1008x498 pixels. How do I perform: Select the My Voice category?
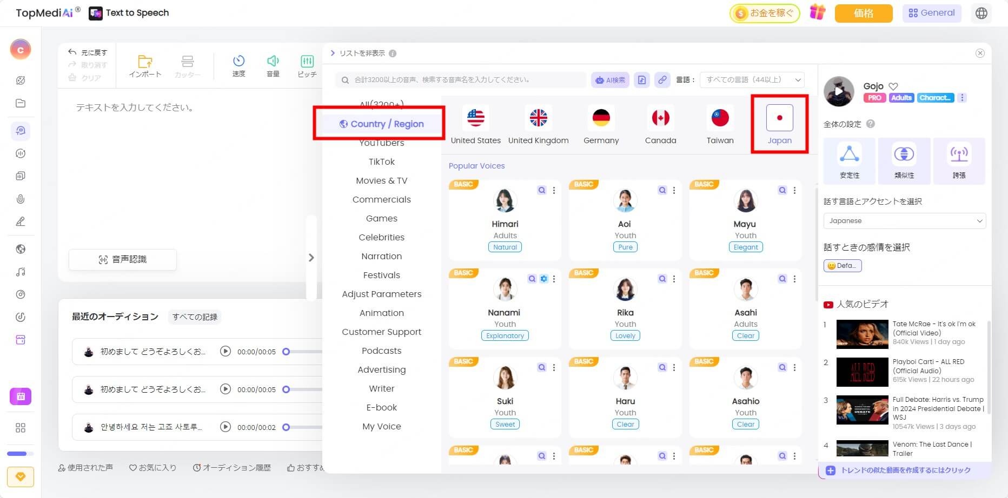point(382,426)
